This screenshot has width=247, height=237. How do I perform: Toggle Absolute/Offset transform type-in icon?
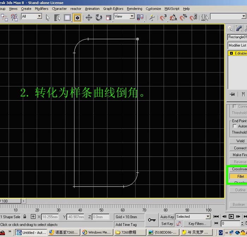[x=33, y=217]
